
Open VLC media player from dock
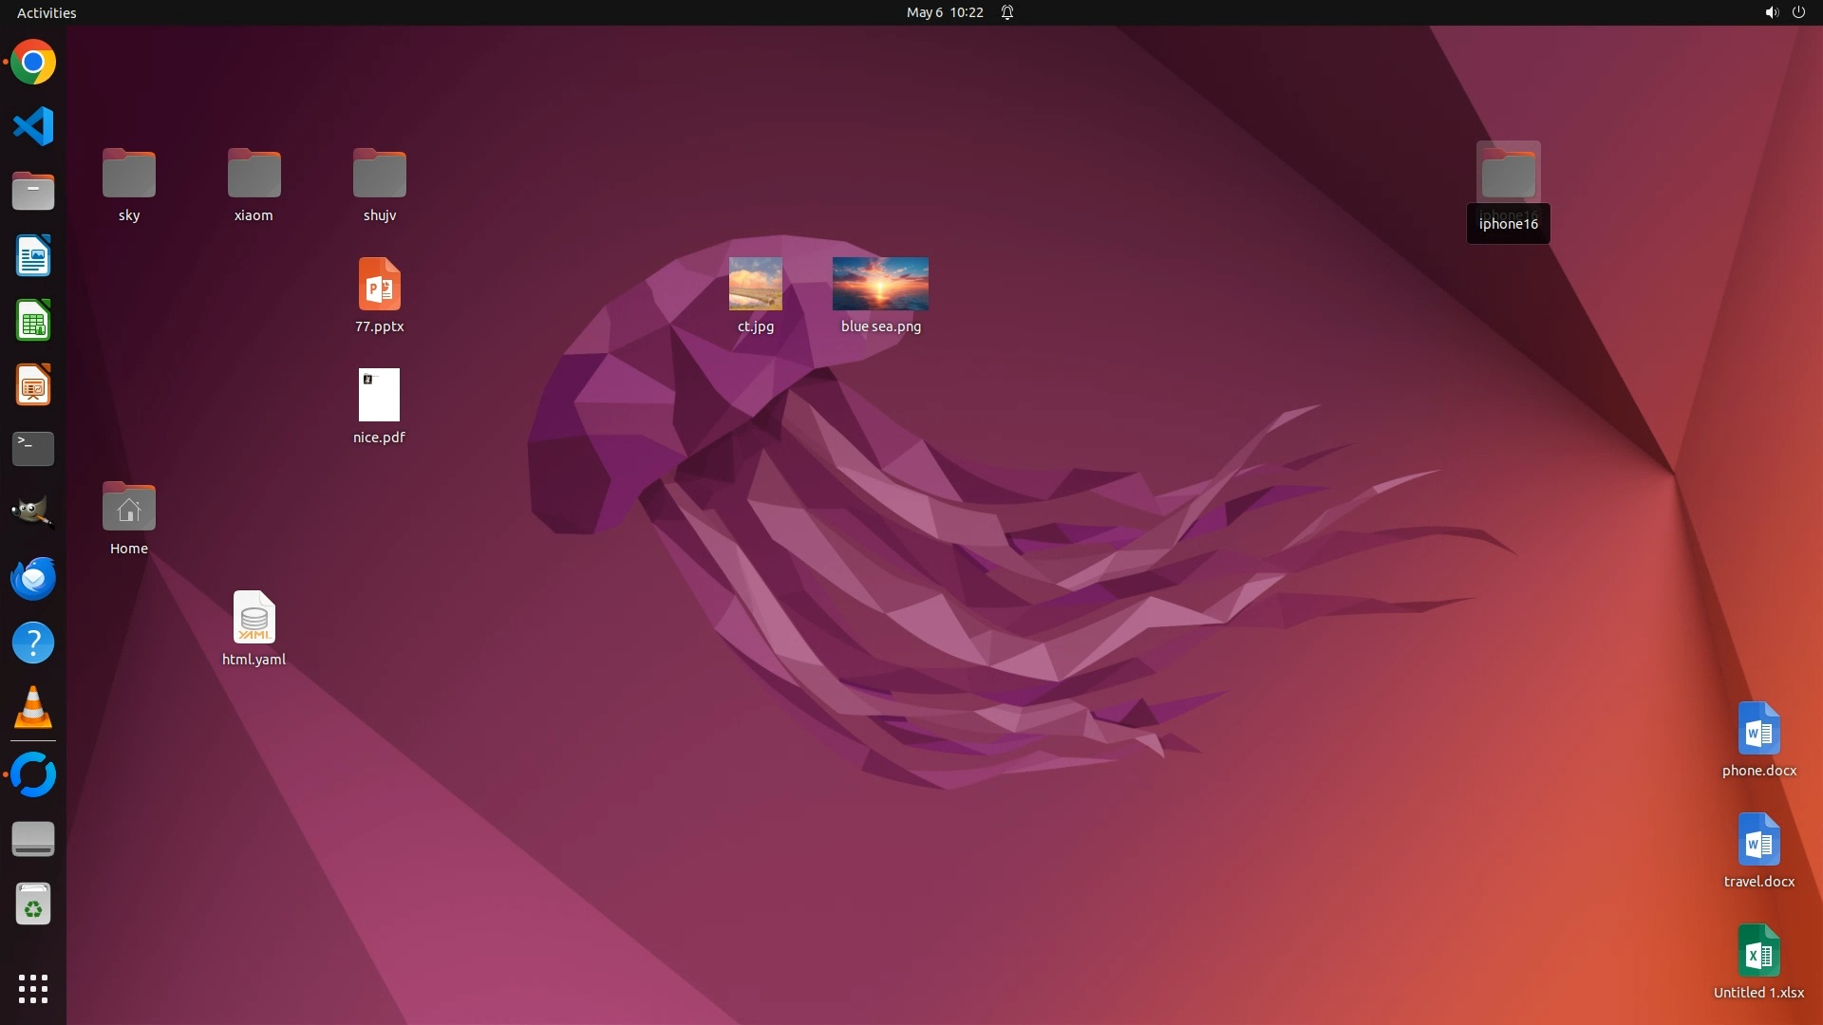33,708
